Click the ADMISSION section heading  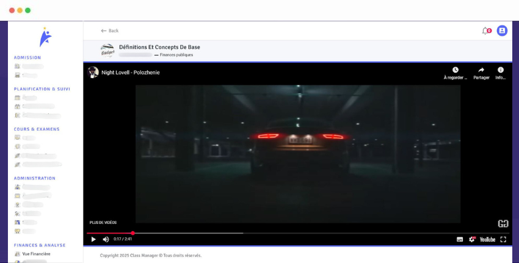(x=27, y=57)
